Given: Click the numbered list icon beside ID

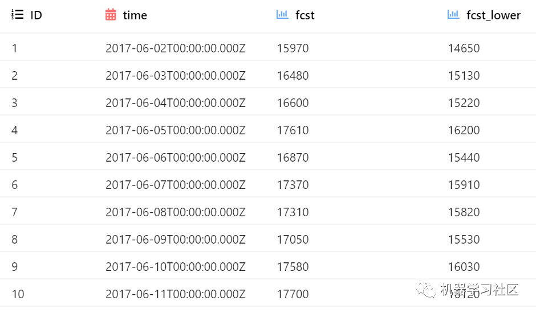Looking at the screenshot, I should [17, 15].
